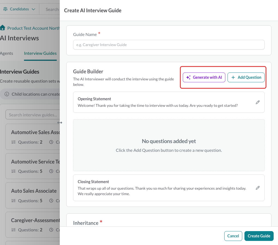Click the Closing Statement text
This screenshot has height=245, width=278.
(x=162, y=191)
